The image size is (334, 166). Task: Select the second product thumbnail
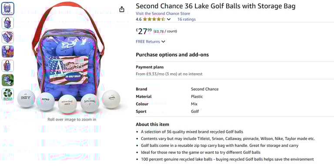(x=8, y=23)
